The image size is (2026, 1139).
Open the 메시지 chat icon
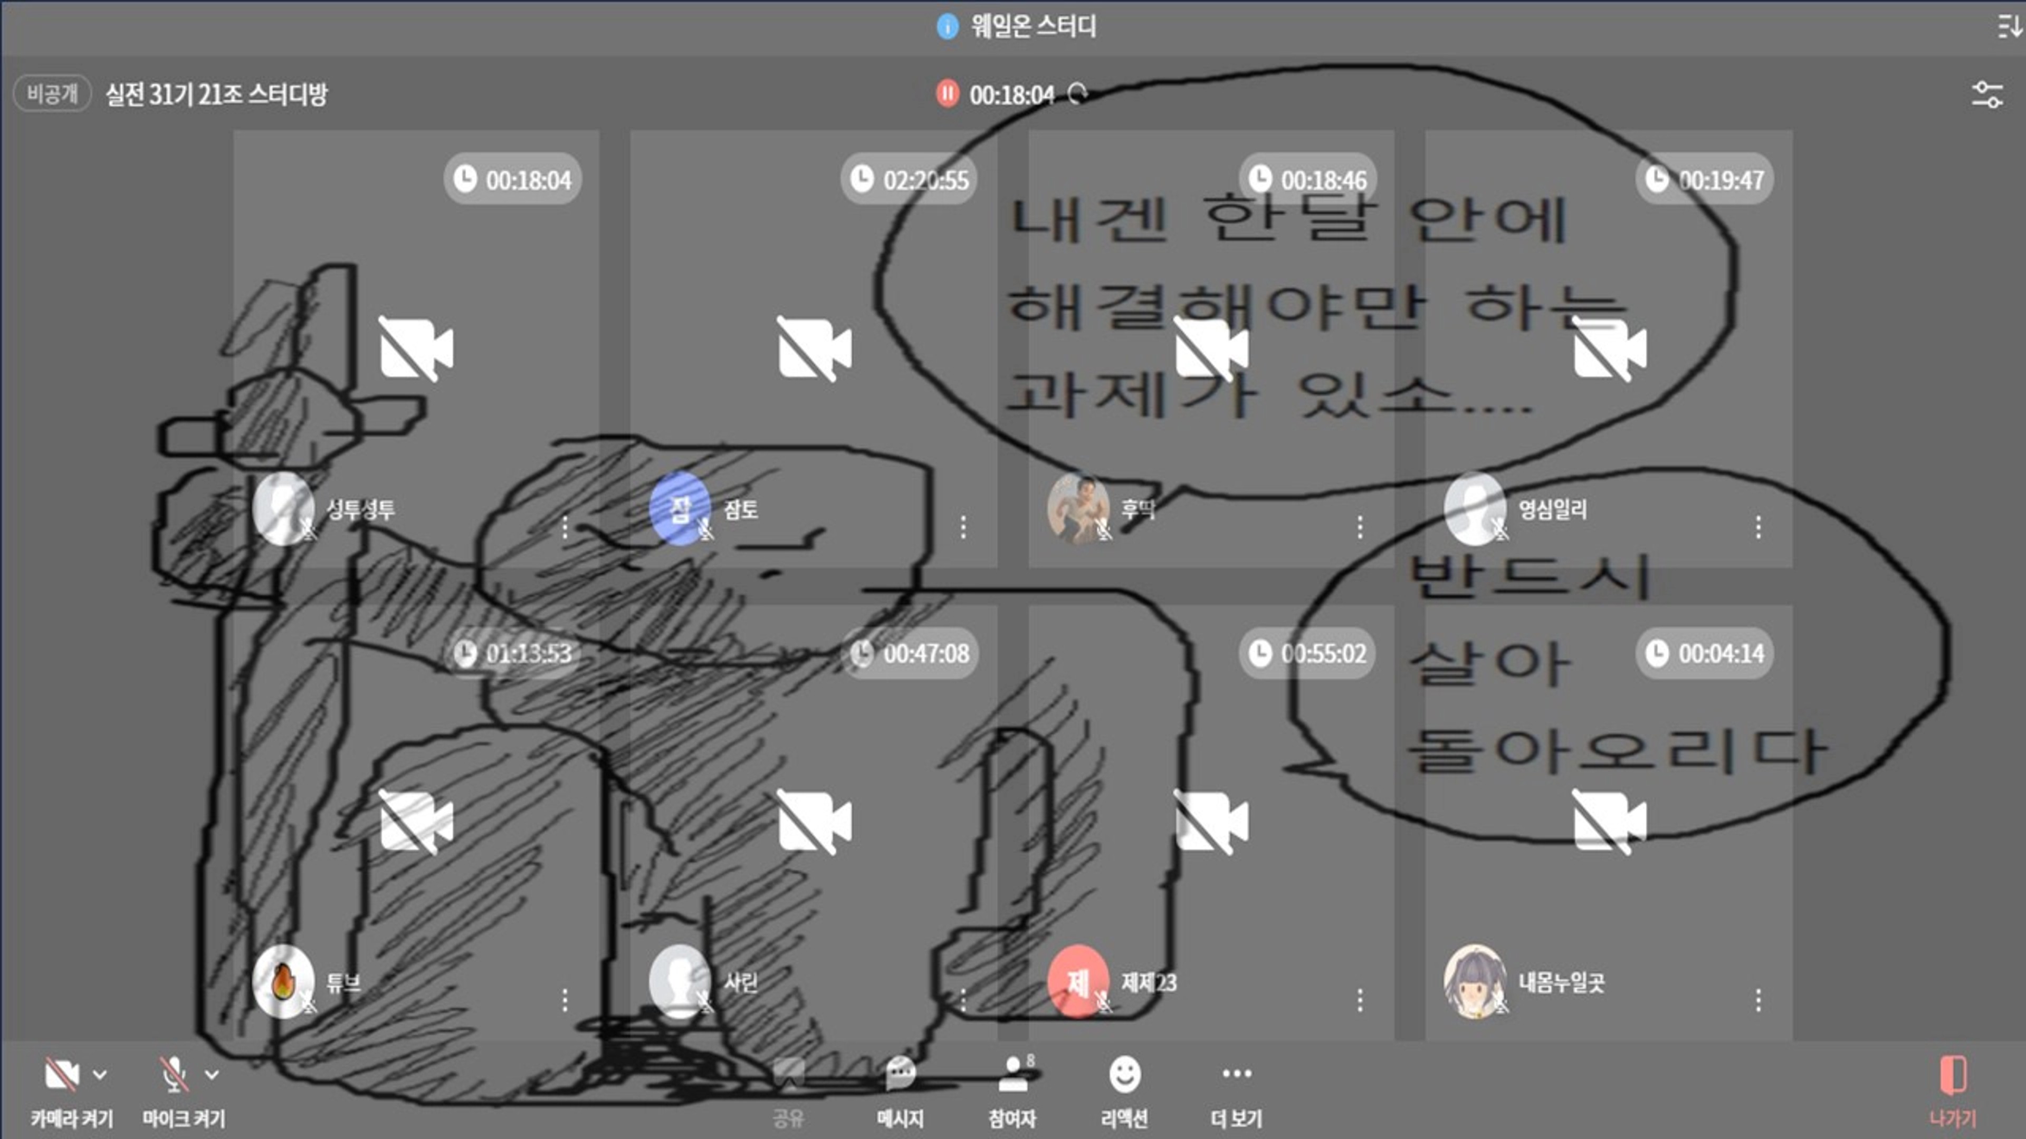click(900, 1075)
